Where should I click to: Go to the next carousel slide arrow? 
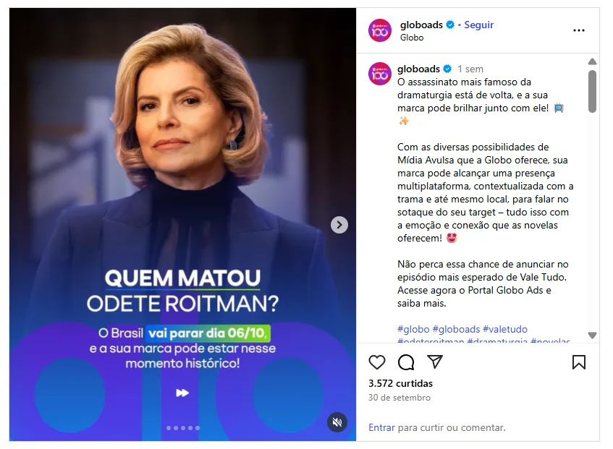tap(339, 225)
